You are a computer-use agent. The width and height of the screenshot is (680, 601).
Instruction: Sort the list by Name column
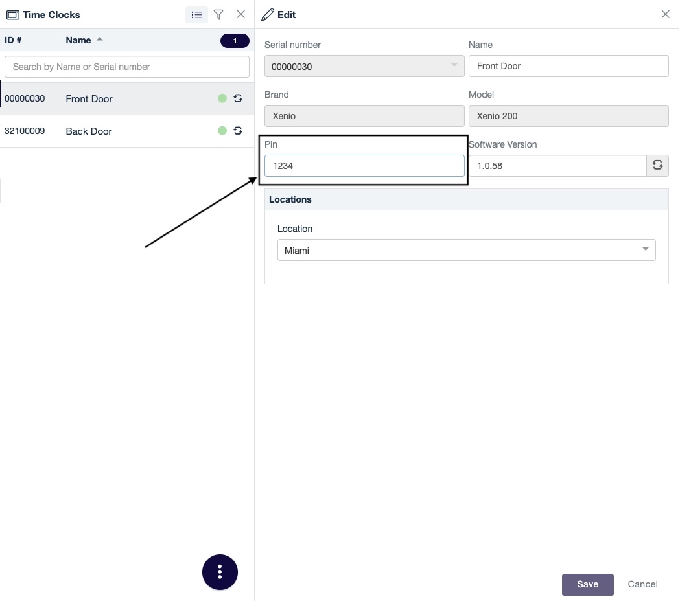78,40
